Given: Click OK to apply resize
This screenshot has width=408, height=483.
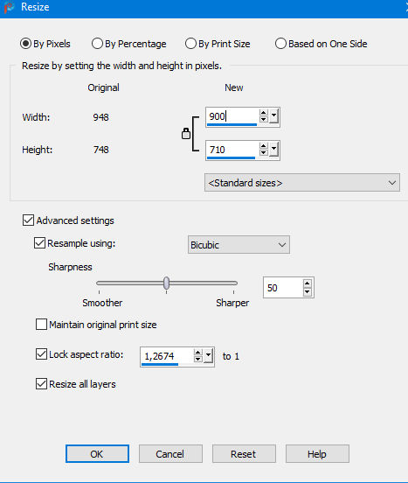Looking at the screenshot, I should [97, 454].
